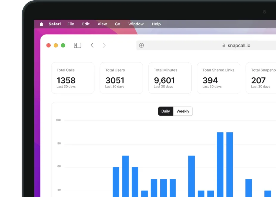Screen dimensions: 276x197
Task: Open the Edit menu
Action: pos(86,24)
